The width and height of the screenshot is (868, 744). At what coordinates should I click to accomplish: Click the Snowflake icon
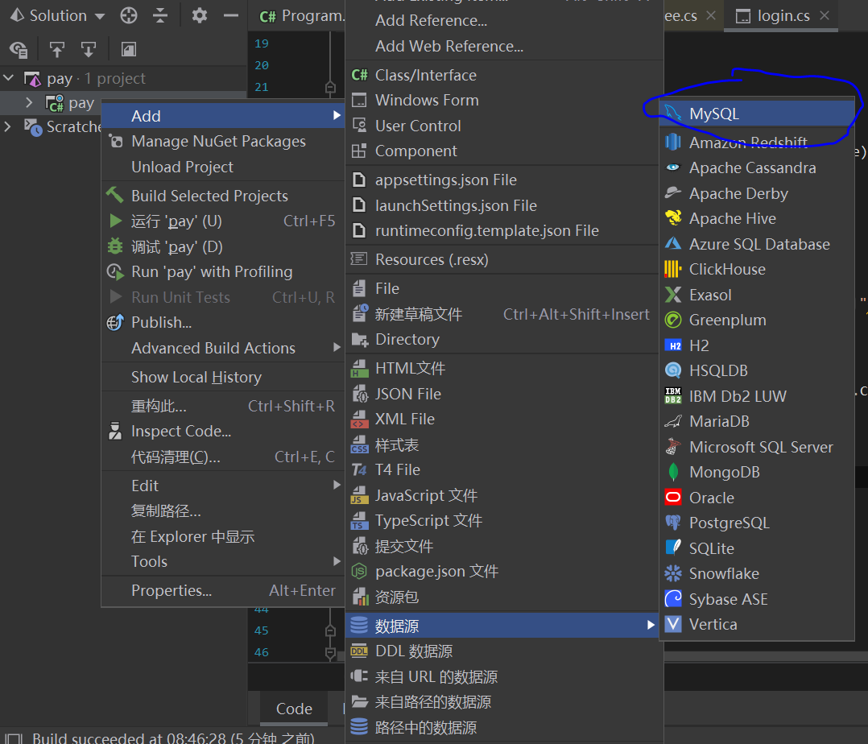(672, 573)
